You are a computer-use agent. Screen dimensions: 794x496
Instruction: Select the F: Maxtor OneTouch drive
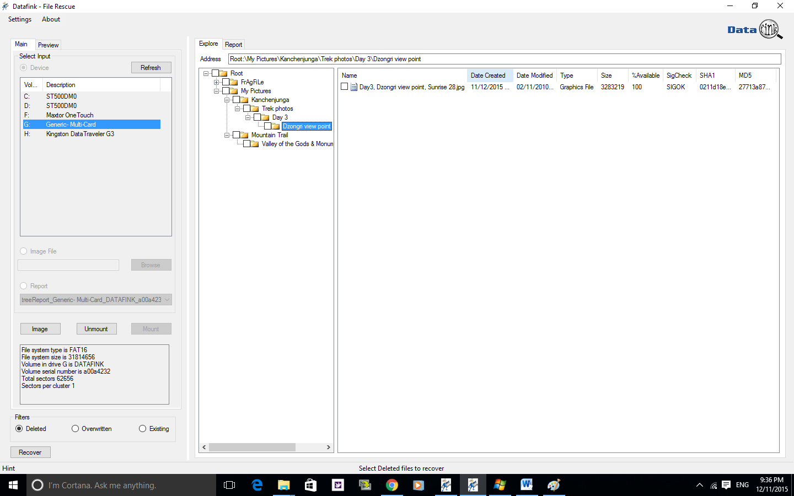coord(91,115)
